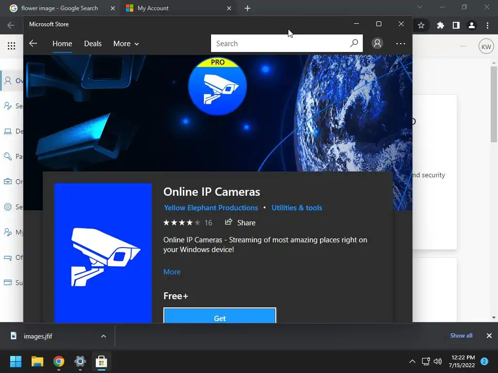Click the Share icon under the rating

229,222
